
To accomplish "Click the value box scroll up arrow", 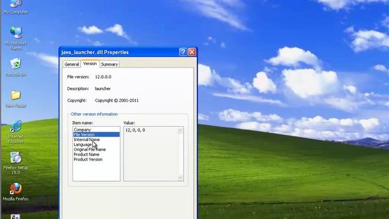I will tap(180, 131).
